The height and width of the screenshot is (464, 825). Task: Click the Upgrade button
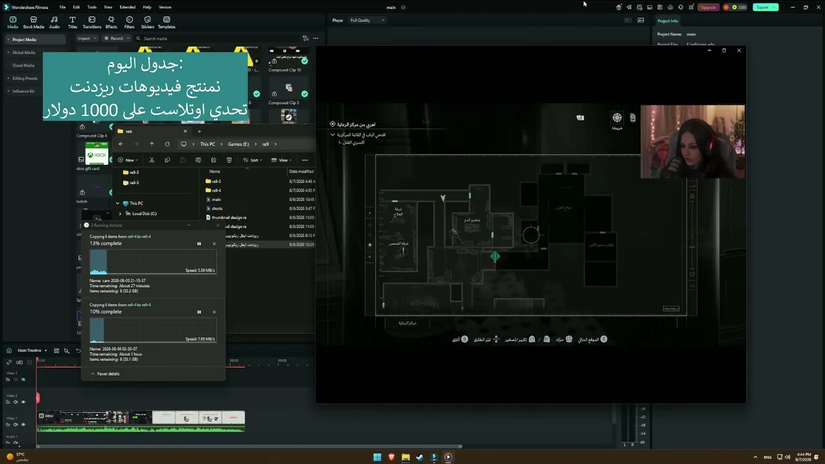click(x=708, y=7)
